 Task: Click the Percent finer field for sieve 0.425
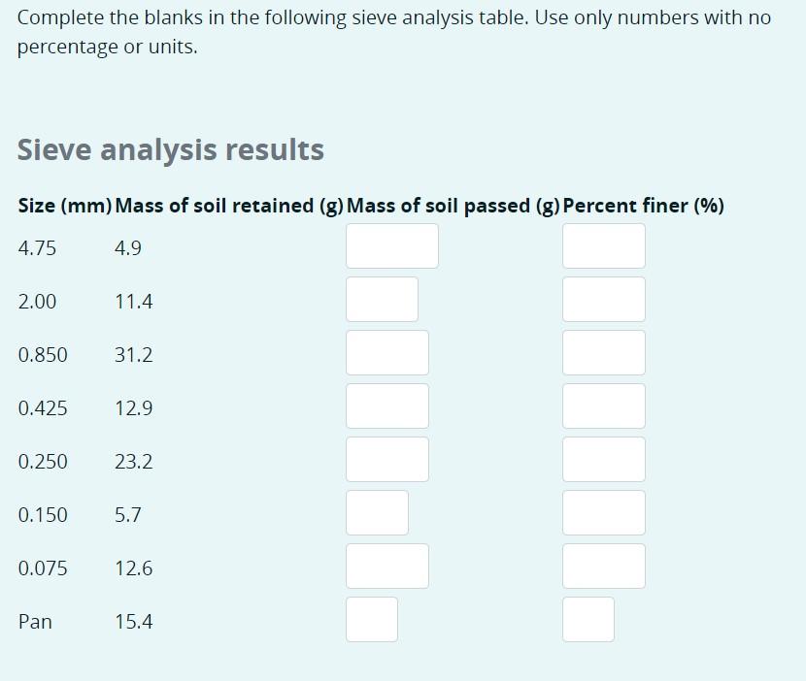603,405
